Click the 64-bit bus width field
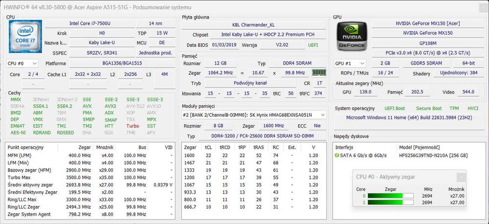This screenshot has width=489, height=224. click(468, 63)
